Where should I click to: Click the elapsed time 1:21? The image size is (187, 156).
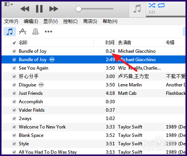point(152,12)
